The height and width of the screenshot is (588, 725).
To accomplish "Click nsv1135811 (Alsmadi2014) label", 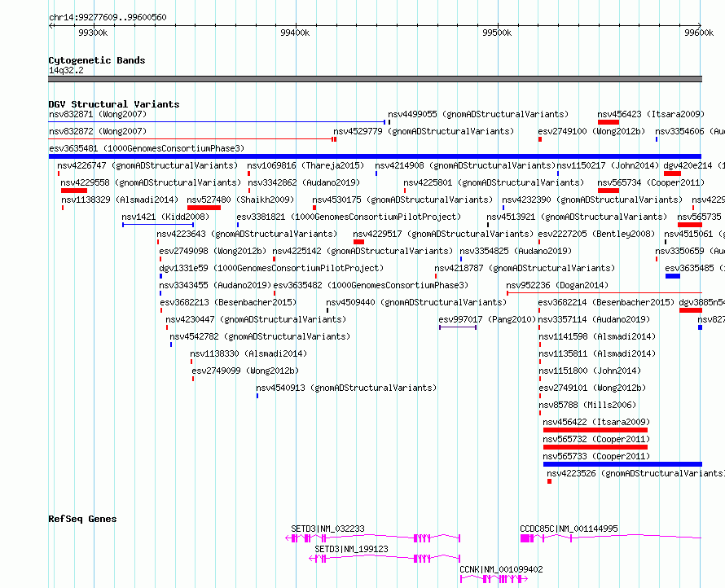I will tap(597, 353).
